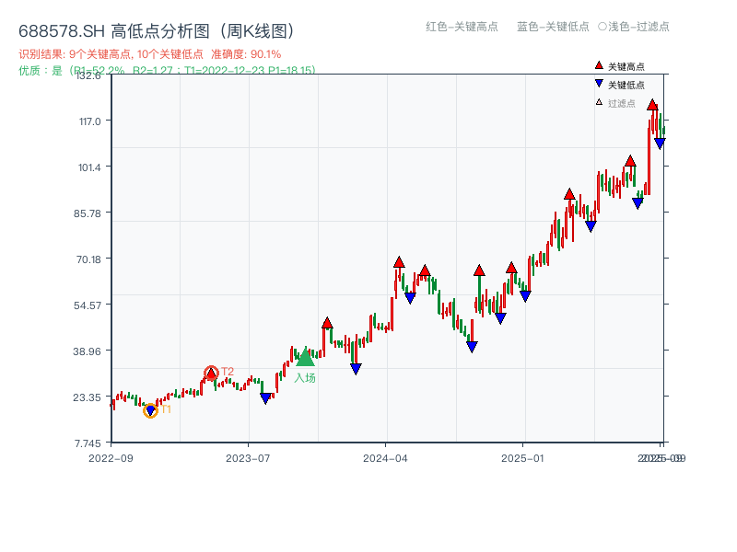The image size is (737, 552).
Task: Click the 85.78 price axis label
Action: tap(88, 213)
